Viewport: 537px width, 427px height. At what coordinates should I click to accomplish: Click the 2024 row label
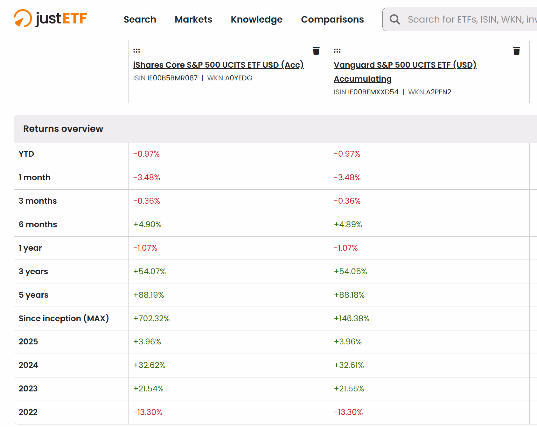click(x=28, y=365)
